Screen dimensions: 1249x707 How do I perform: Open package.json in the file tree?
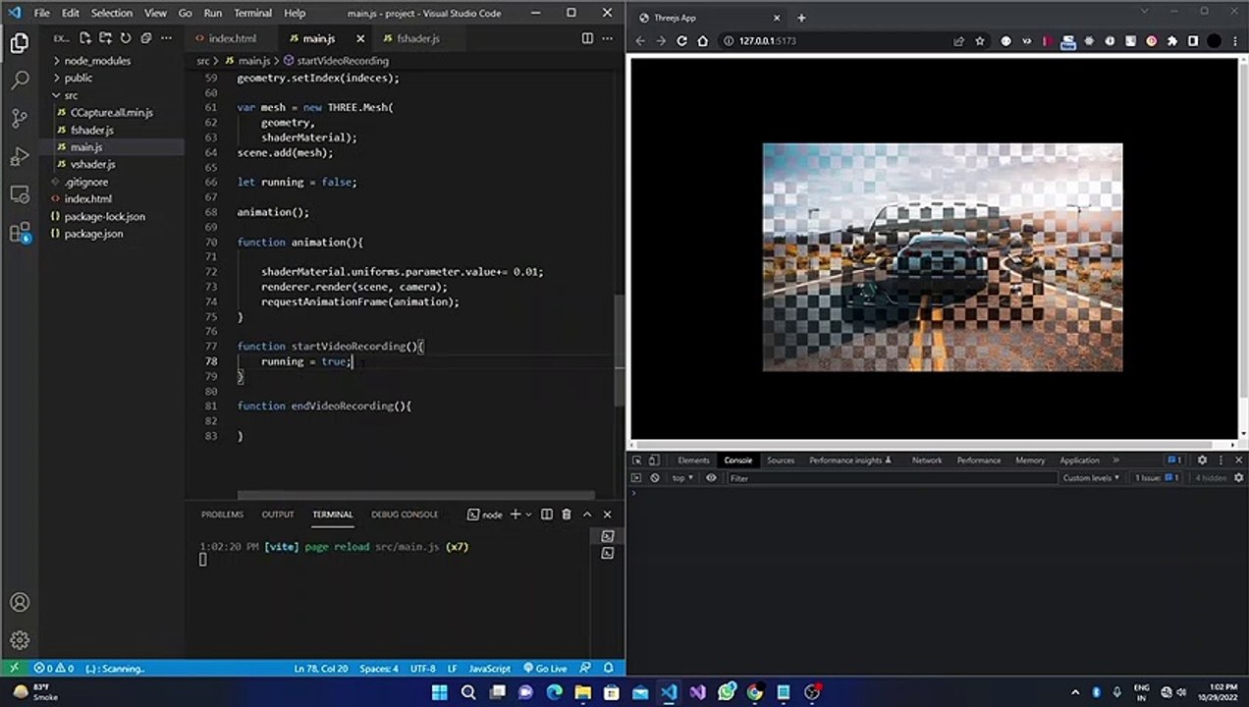93,234
